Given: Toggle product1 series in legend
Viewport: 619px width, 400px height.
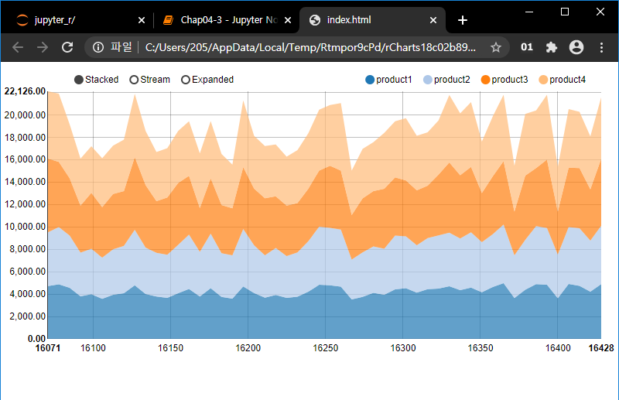Looking at the screenshot, I should tap(388, 80).
